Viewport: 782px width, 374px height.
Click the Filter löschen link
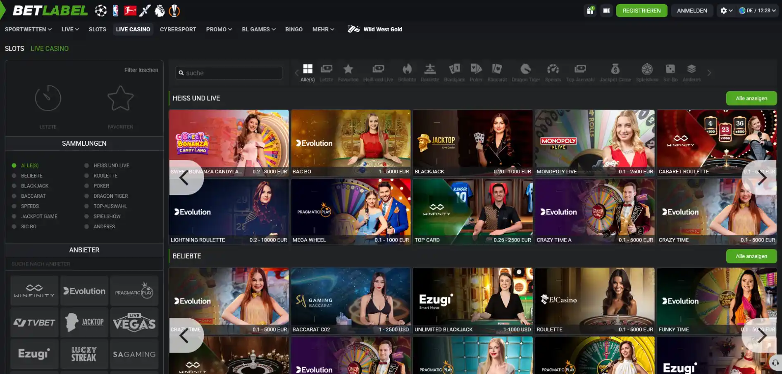coord(141,70)
